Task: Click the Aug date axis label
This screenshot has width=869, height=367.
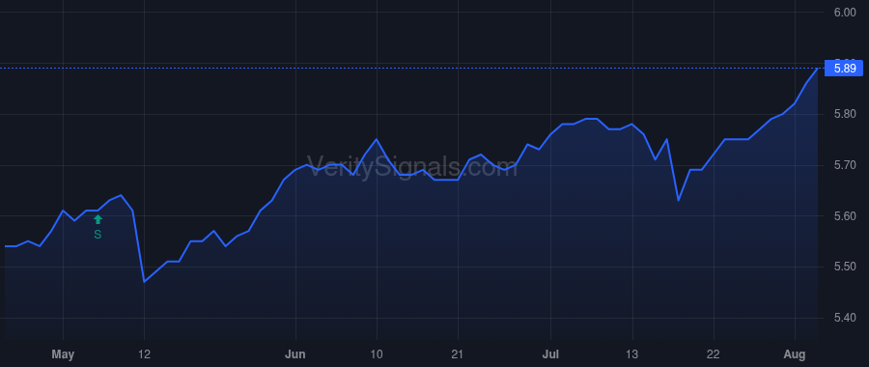Action: 795,353
